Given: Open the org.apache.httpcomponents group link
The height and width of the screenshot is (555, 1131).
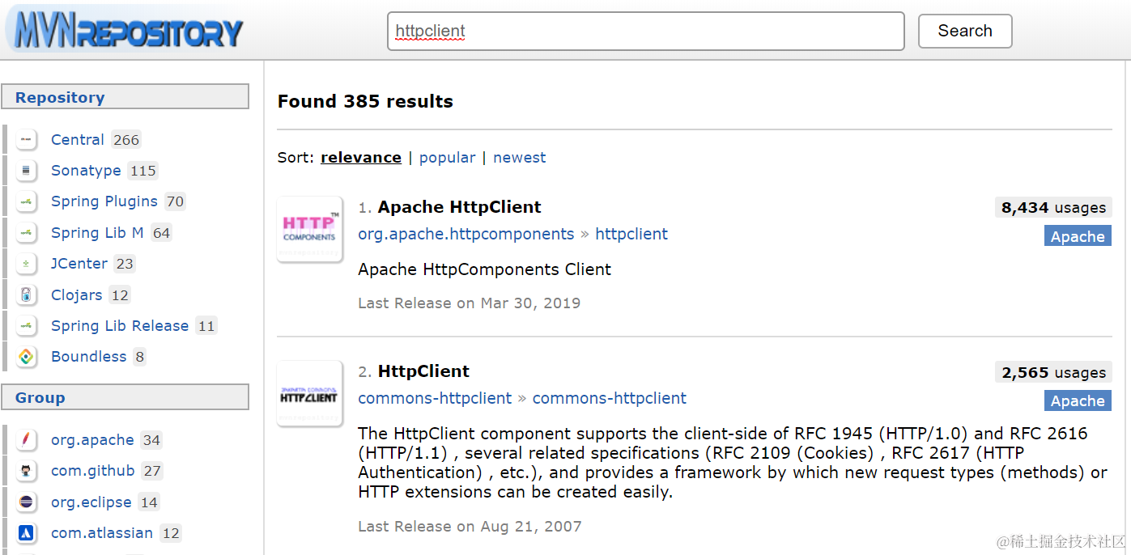Looking at the screenshot, I should tap(466, 235).
